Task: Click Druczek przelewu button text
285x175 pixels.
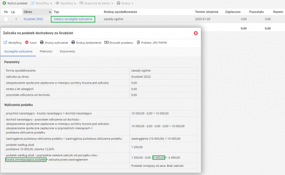Action: [x=121, y=43]
